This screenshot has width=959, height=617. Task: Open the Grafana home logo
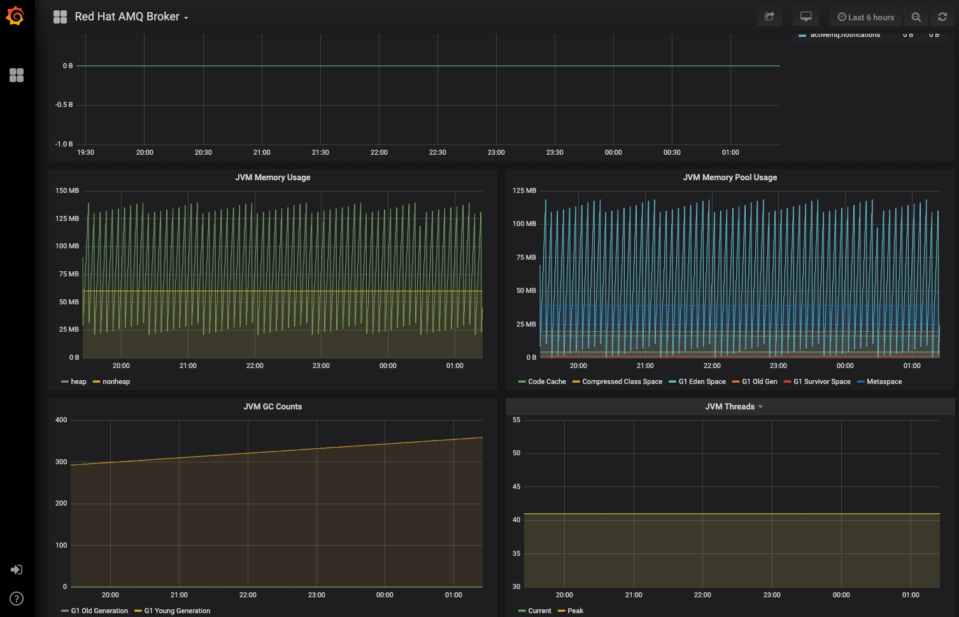(15, 16)
